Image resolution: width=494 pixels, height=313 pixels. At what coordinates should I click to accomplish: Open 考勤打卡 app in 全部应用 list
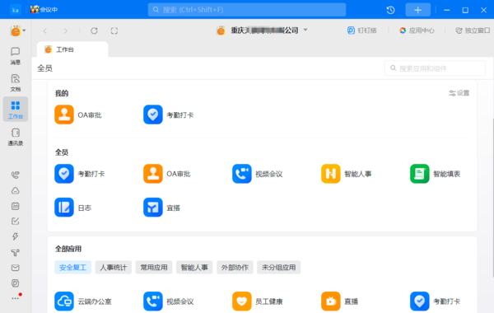click(419, 301)
